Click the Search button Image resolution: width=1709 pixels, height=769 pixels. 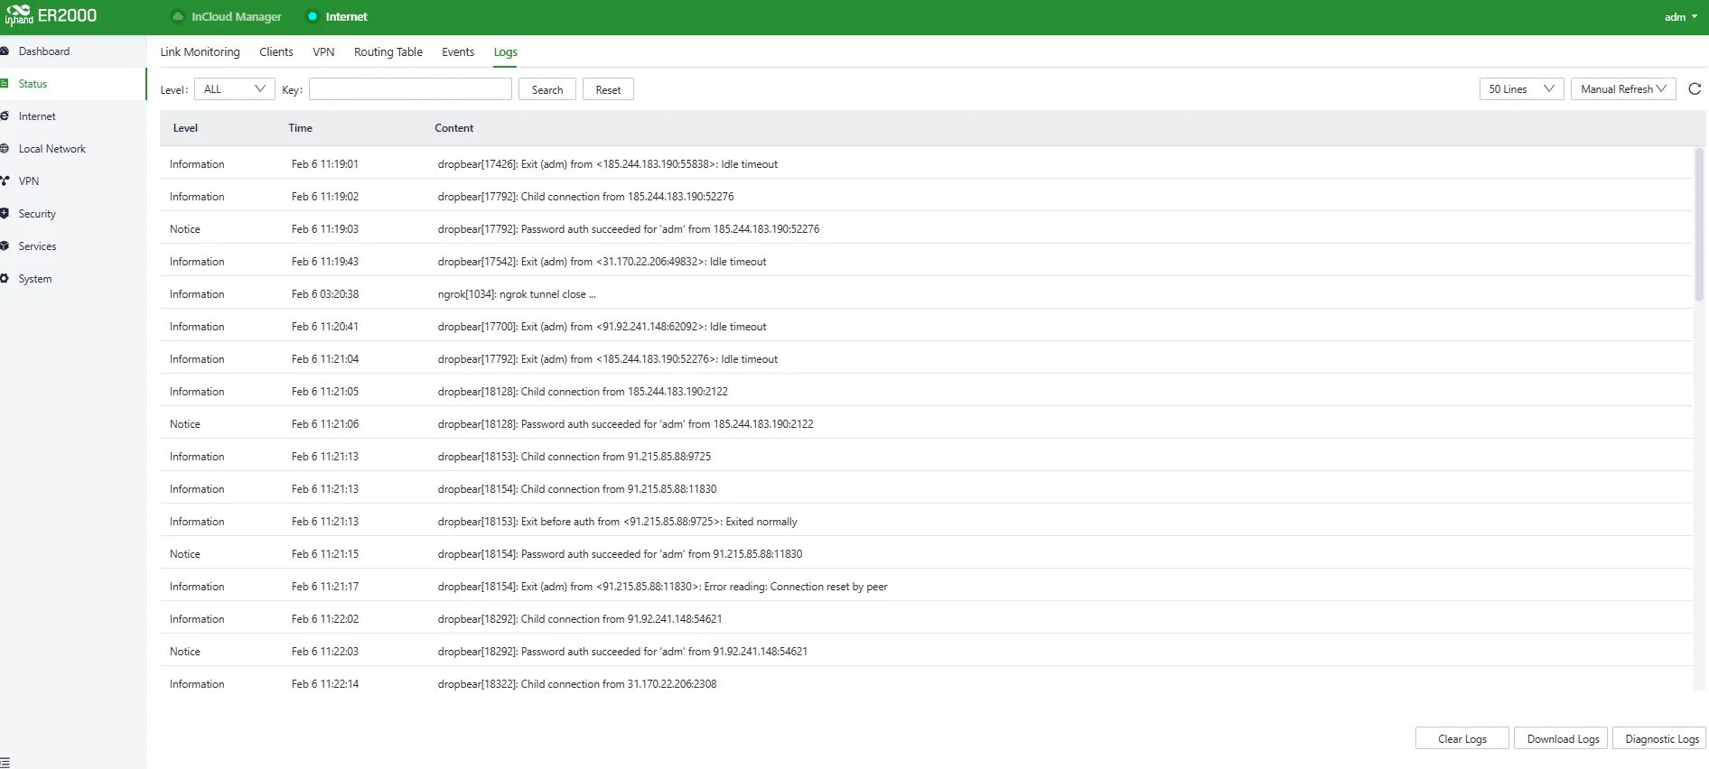pos(547,89)
